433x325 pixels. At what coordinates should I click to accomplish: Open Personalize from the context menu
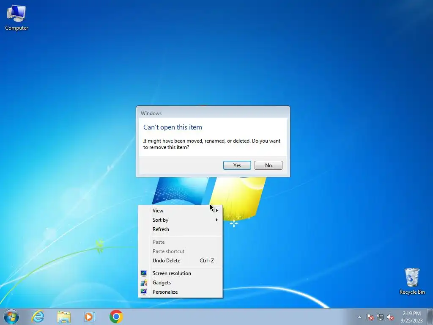(x=180, y=292)
